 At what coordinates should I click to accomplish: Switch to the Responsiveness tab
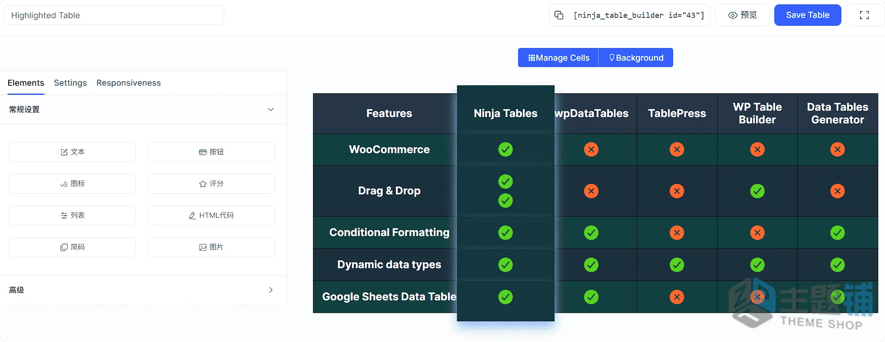129,83
